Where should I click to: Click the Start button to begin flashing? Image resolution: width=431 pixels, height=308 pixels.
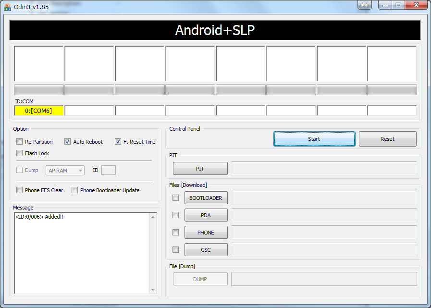[314, 138]
